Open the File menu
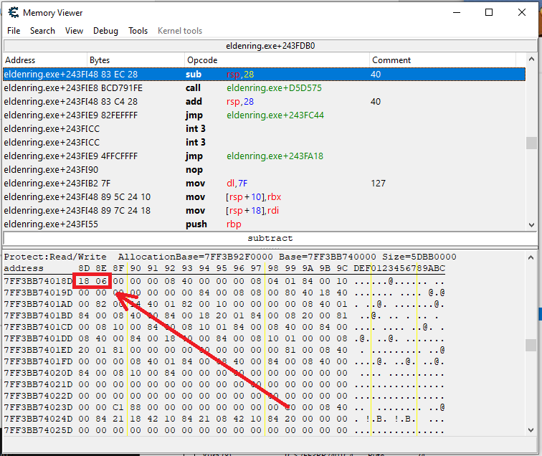 [14, 31]
